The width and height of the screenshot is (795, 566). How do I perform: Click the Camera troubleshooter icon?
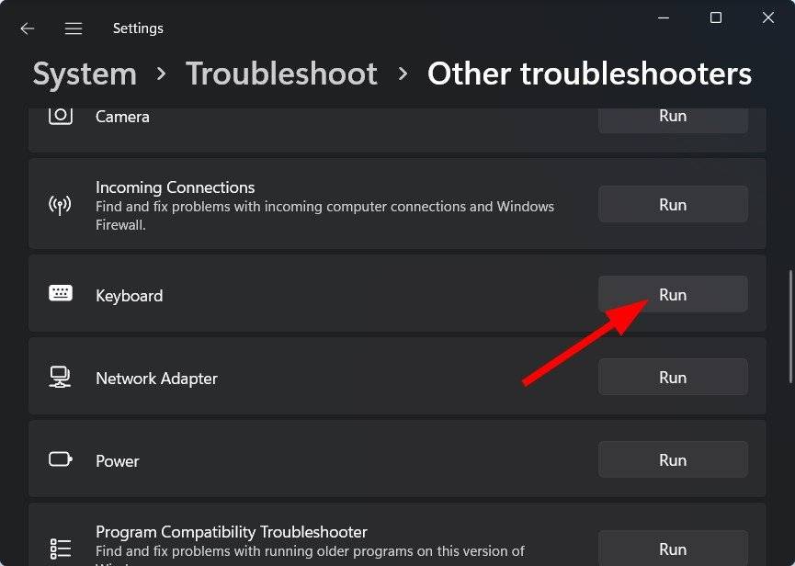(x=60, y=114)
